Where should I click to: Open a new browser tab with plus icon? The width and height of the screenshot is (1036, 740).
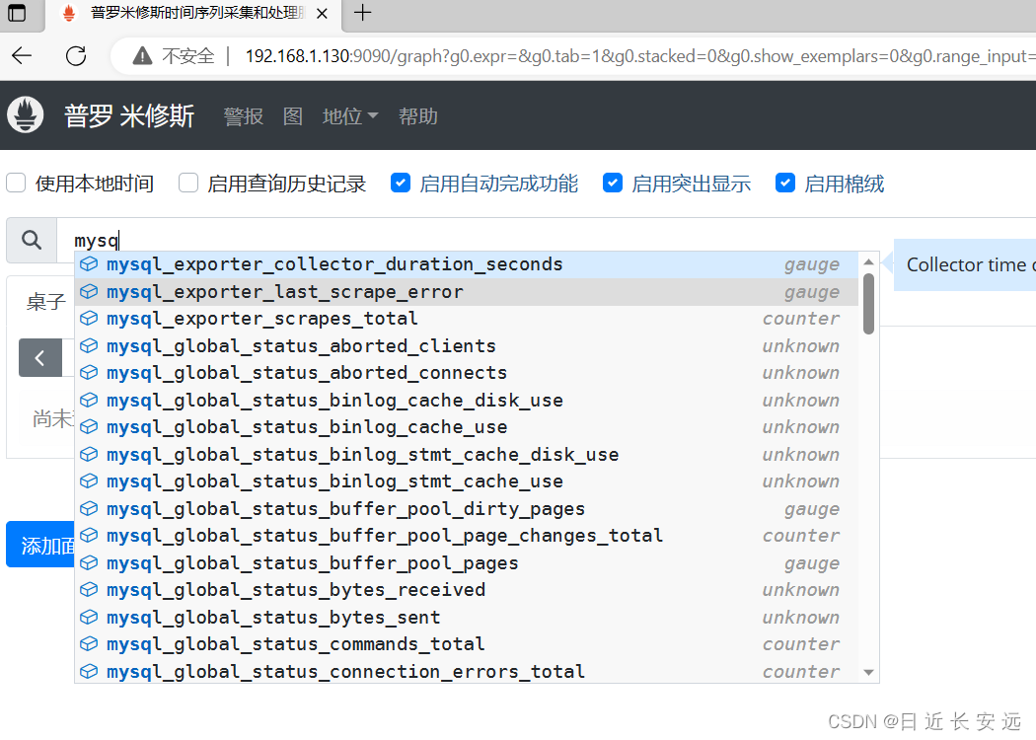(x=363, y=13)
